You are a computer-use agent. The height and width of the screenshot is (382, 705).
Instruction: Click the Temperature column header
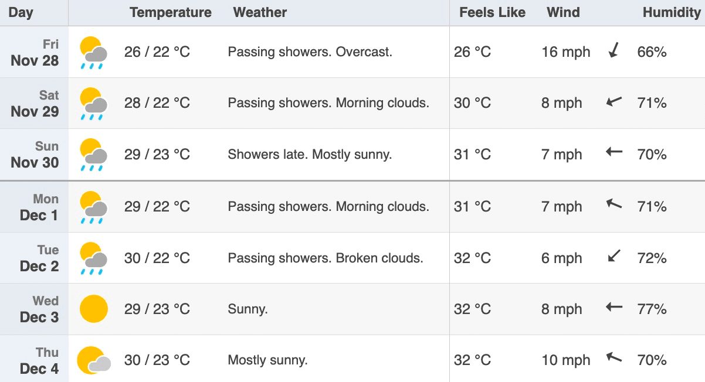tap(171, 12)
